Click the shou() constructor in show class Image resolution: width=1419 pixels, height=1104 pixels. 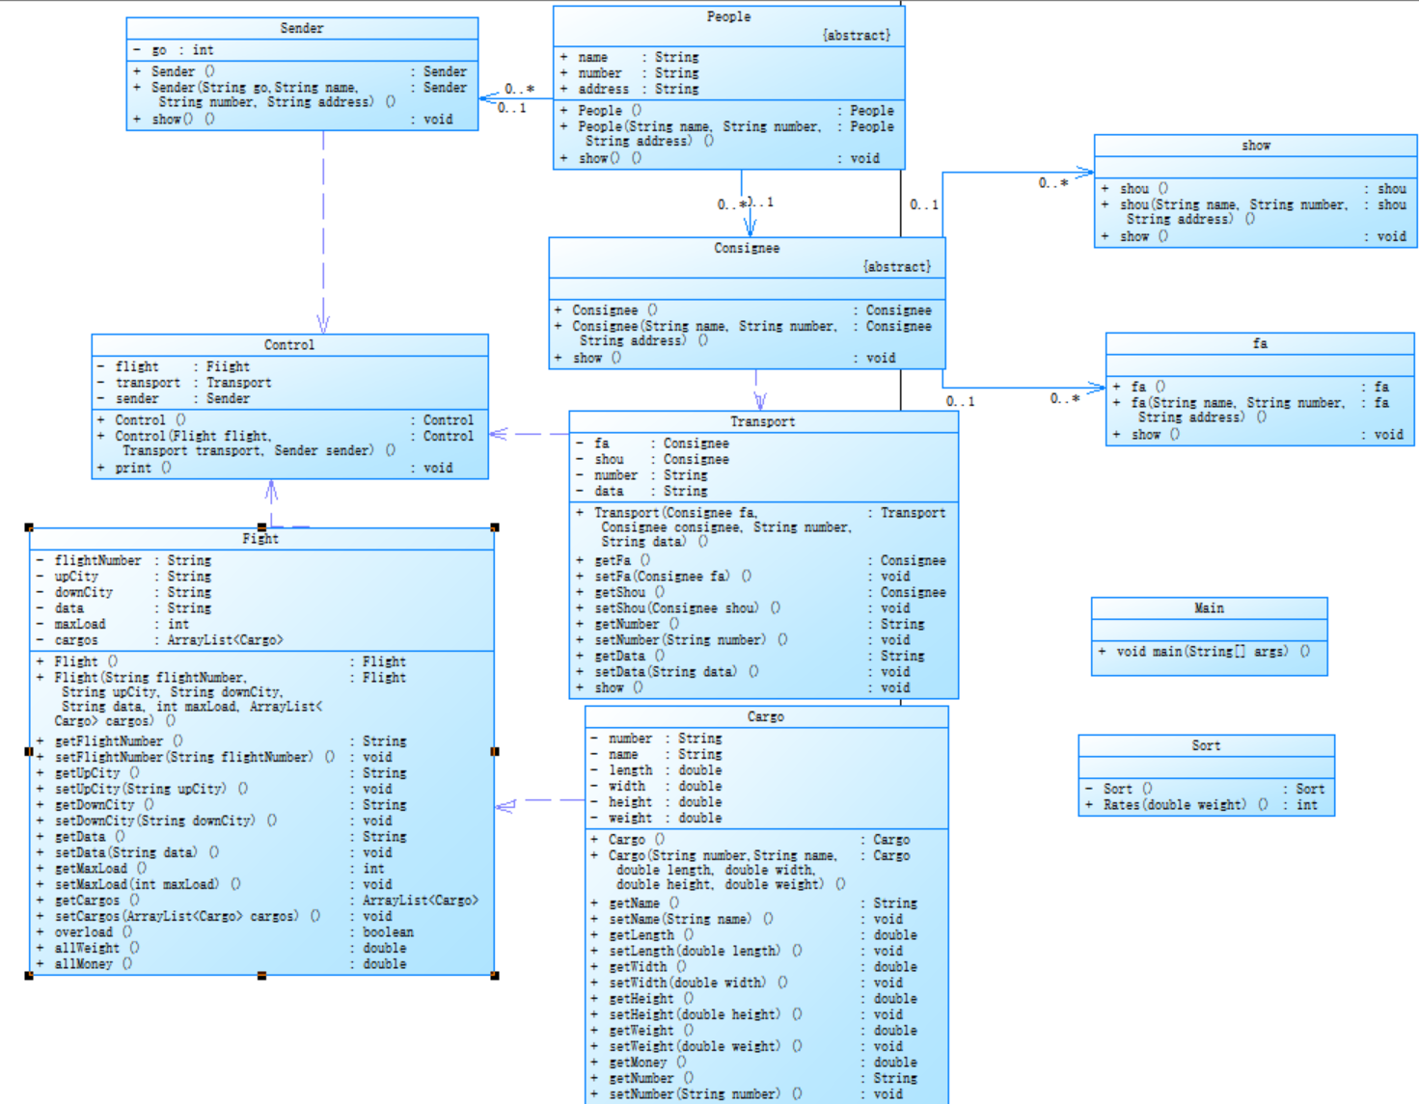1256,189
